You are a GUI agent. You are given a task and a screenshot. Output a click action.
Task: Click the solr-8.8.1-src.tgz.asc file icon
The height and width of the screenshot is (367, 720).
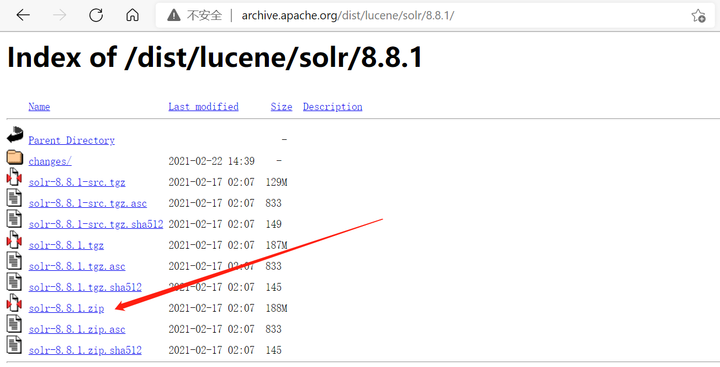[14, 198]
